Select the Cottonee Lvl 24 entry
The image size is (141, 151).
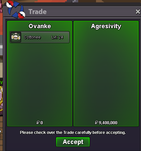pos(40,37)
